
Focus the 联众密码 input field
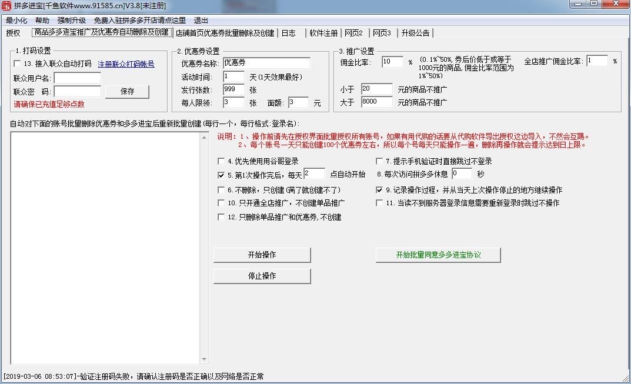click(77, 91)
